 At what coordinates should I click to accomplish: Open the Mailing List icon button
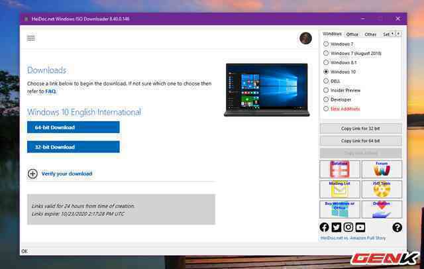(340, 189)
